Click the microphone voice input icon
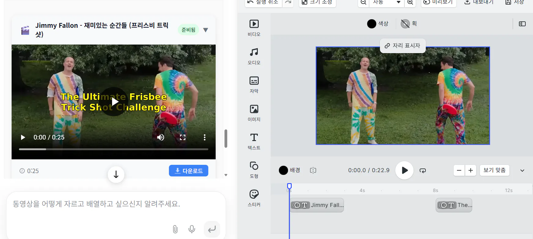The height and width of the screenshot is (239, 533). (192, 229)
